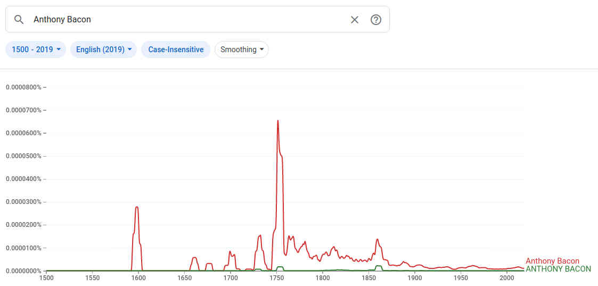This screenshot has height=286, width=598.
Task: Open the 1500 - 2019 year range dropdown
Action: pyautogui.click(x=36, y=50)
